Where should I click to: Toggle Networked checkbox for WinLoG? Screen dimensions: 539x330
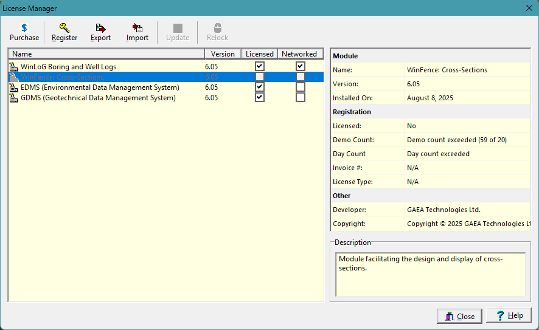coord(301,66)
